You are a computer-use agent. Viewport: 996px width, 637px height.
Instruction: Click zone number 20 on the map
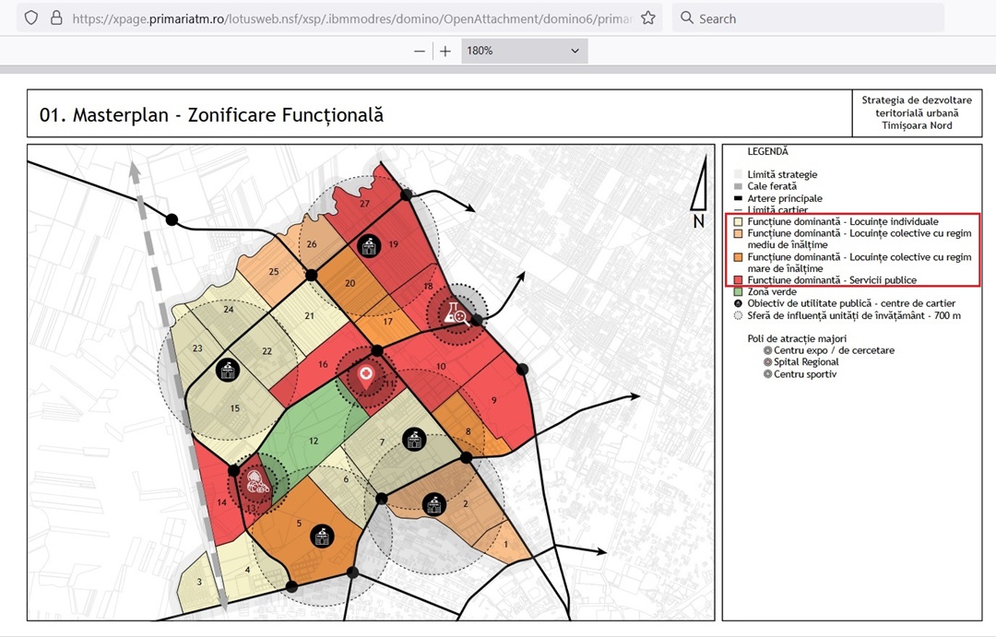(x=350, y=283)
